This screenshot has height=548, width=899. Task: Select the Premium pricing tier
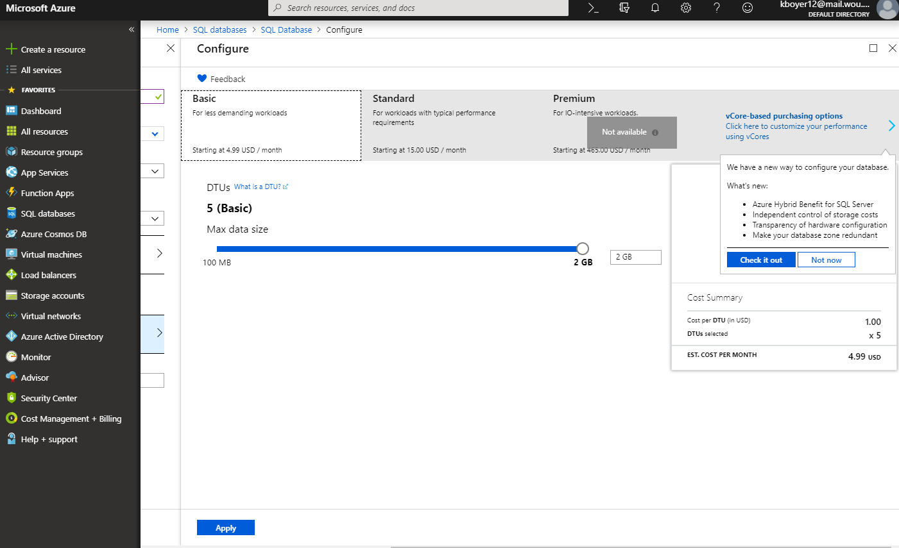pyautogui.click(x=631, y=125)
